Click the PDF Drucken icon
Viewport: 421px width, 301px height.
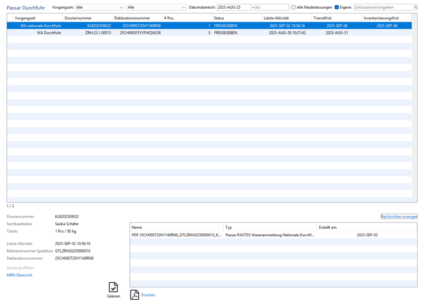[x=134, y=295]
